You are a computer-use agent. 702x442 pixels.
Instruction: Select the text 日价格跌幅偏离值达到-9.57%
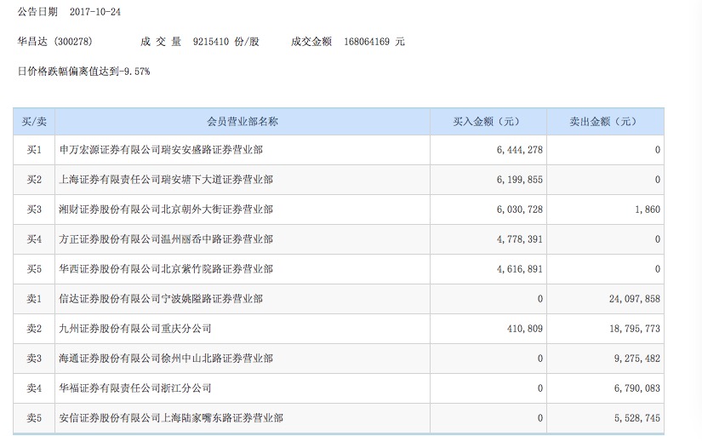coord(83,72)
